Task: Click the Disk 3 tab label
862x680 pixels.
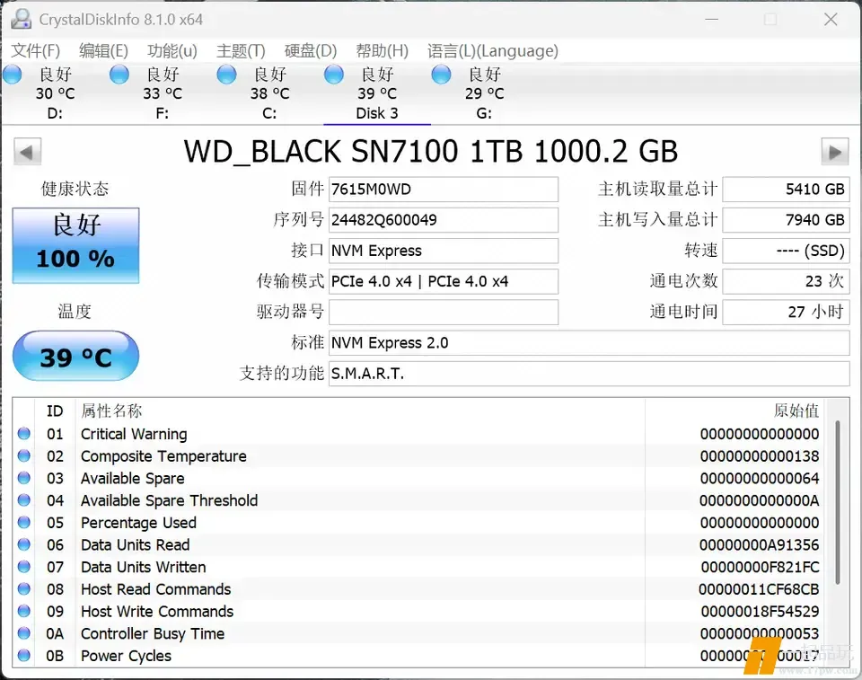Action: (x=377, y=113)
